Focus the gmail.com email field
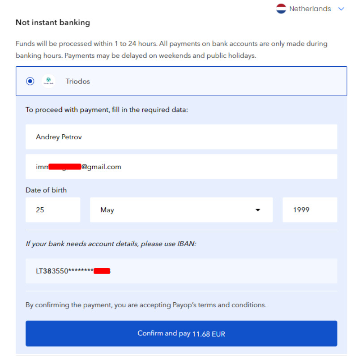Screen dimensions: 359x356 point(181,167)
